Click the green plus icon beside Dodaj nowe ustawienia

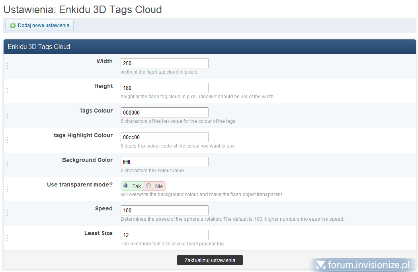(13, 25)
